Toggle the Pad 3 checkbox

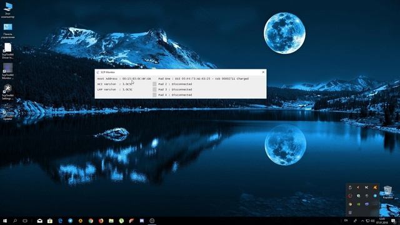154,89
